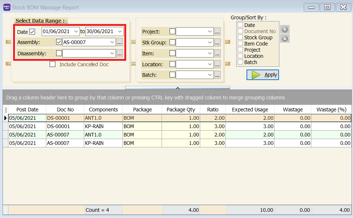Screen dimensions: 353x218
Task: Click the down arrow in Group/Sort By
Action: [284, 38]
